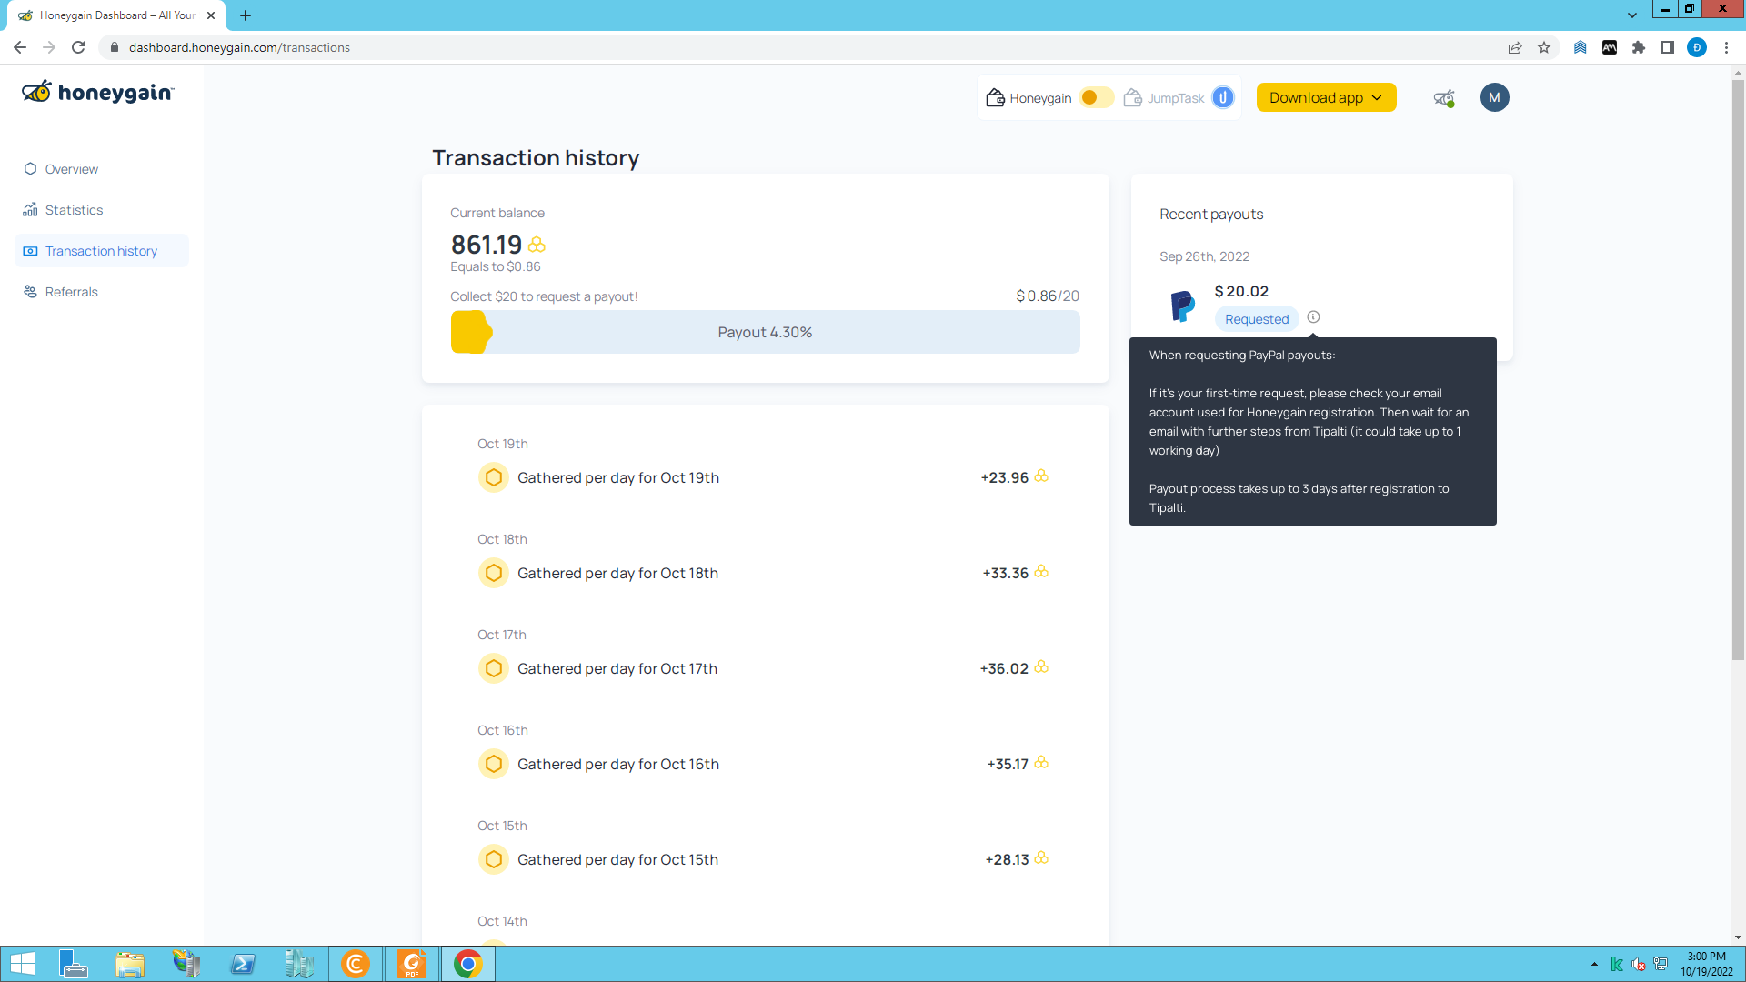This screenshot has width=1746, height=982.
Task: Toggle the Chrome side panel button
Action: 1668,47
